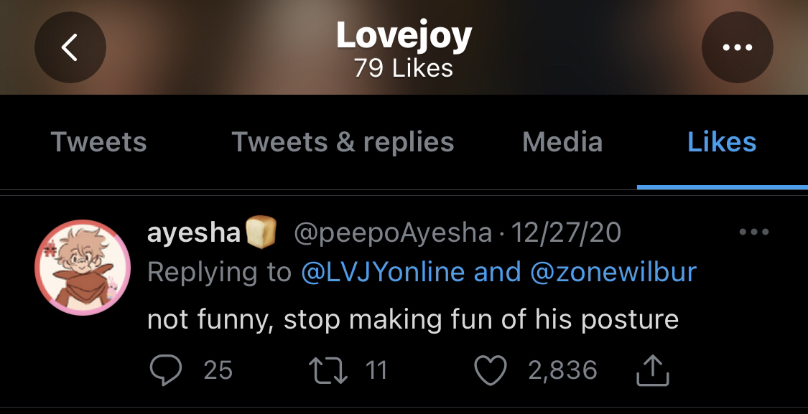The height and width of the screenshot is (414, 808).
Task: Share the tweet via share icon
Action: pyautogui.click(x=653, y=372)
